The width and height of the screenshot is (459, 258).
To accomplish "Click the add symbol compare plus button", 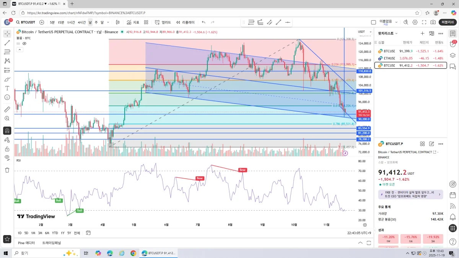I will click(x=42, y=22).
